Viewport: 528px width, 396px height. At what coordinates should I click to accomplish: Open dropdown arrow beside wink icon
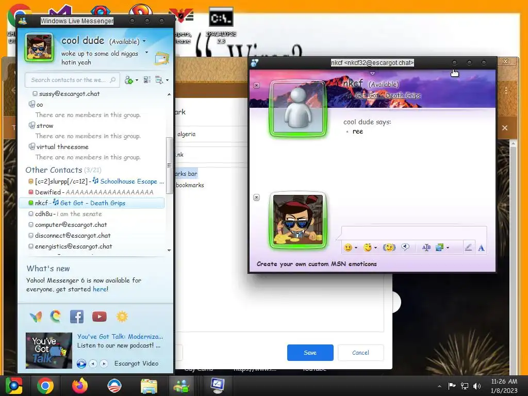coord(375,248)
